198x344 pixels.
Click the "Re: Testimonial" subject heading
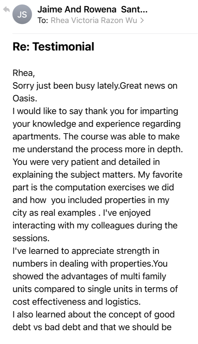[x=53, y=47]
